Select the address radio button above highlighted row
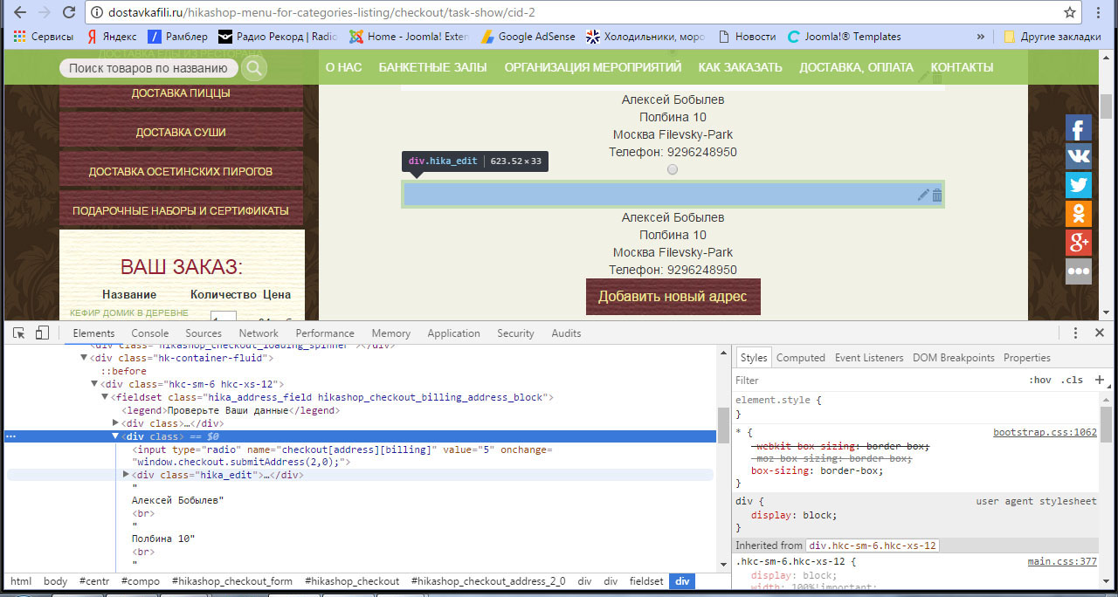Image resolution: width=1118 pixels, height=597 pixels. pos(673,169)
